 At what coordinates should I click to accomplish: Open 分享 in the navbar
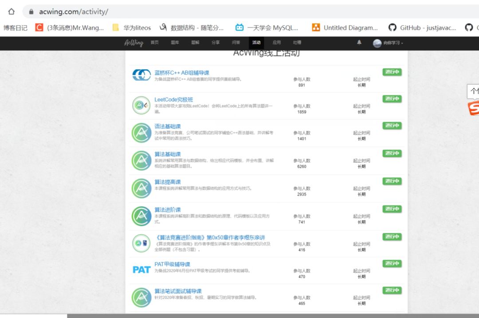coord(216,43)
